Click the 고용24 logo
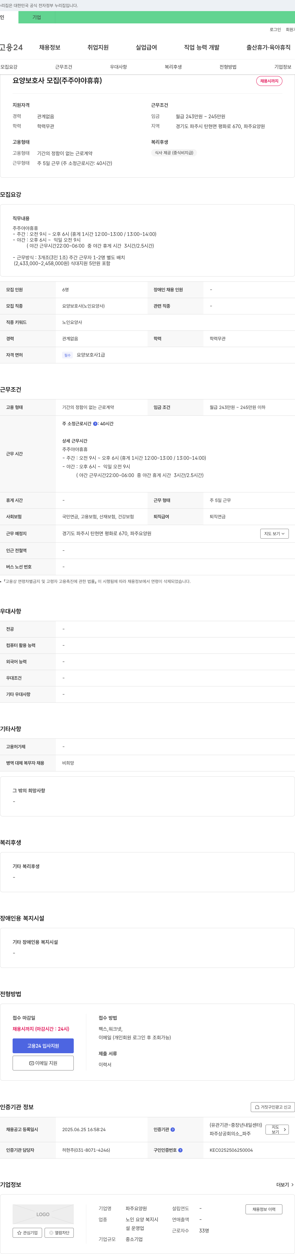This screenshot has width=295, height=1254. click(11, 47)
